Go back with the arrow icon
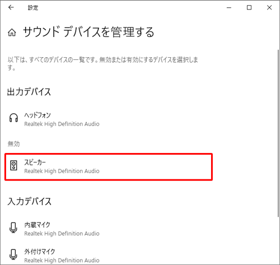Image resolution: width=280 pixels, height=265 pixels. pyautogui.click(x=11, y=7)
